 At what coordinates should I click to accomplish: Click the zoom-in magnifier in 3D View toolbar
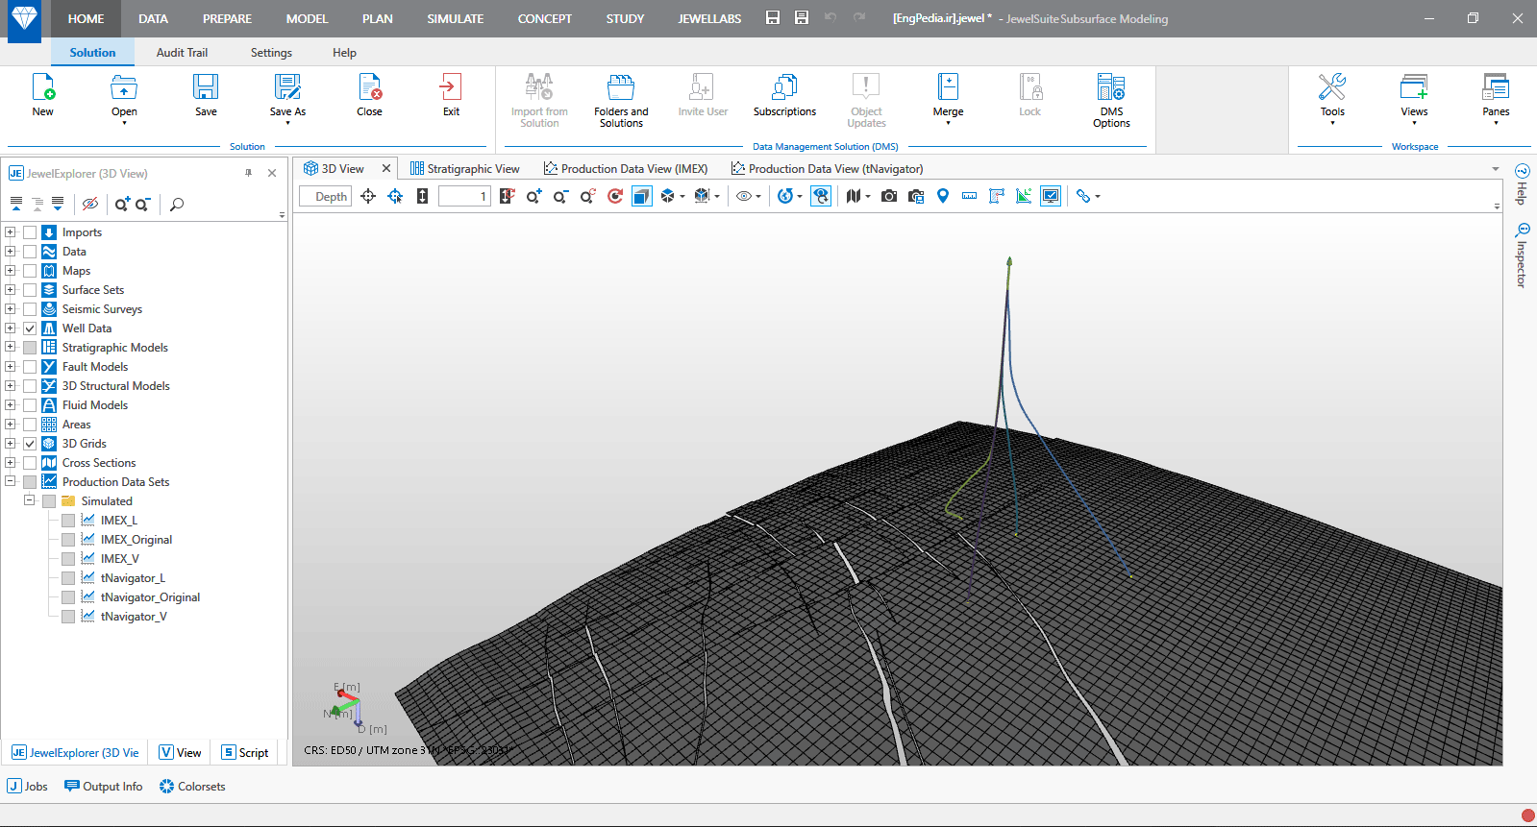pyautogui.click(x=533, y=196)
